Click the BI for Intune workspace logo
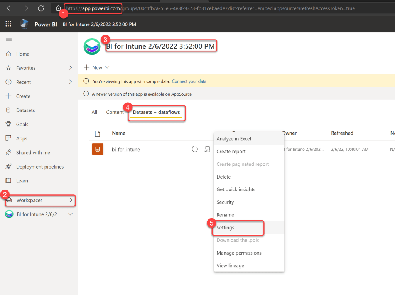Viewport: 395px width, 295px height. tap(92, 47)
